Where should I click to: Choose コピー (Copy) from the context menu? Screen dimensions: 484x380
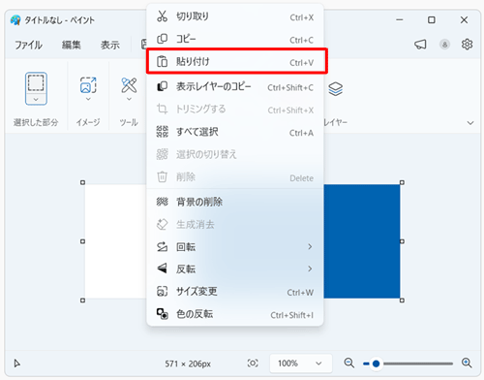coord(235,39)
